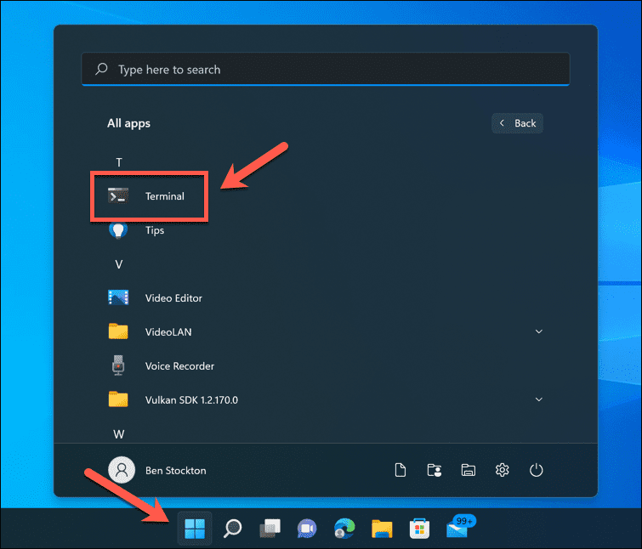Open Voice Recorder microphone icon
Image resolution: width=642 pixels, height=549 pixels.
coord(118,365)
